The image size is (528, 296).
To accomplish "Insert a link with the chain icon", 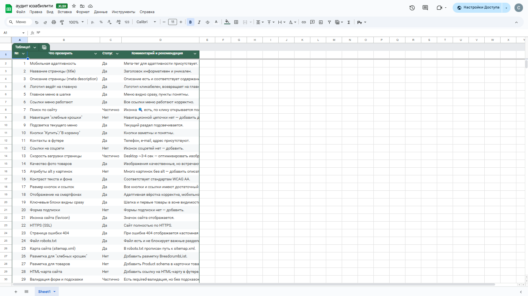I will pyautogui.click(x=304, y=22).
